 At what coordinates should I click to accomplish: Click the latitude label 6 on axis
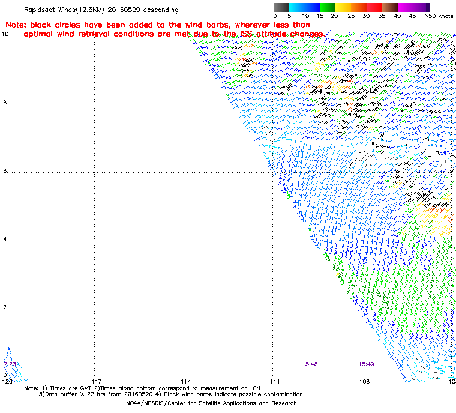(x=5, y=171)
